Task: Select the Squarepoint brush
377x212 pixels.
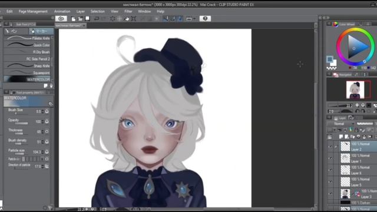Action: pos(28,73)
